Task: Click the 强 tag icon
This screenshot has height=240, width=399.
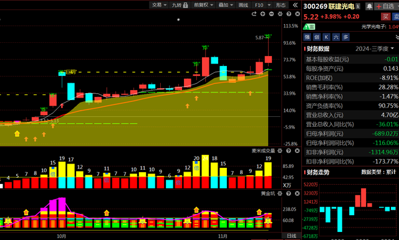Action: click(307, 37)
